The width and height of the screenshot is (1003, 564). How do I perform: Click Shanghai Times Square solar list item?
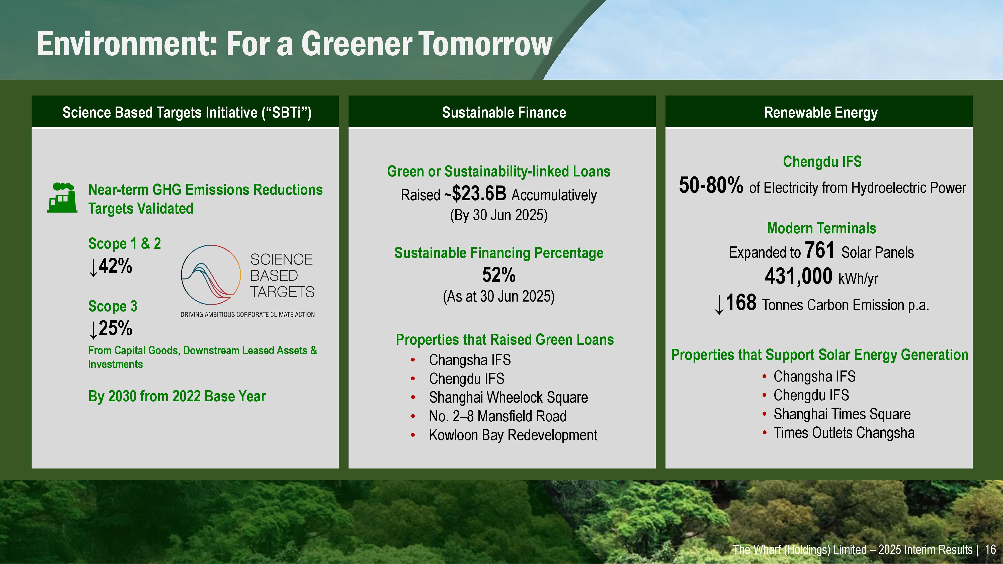coord(842,414)
